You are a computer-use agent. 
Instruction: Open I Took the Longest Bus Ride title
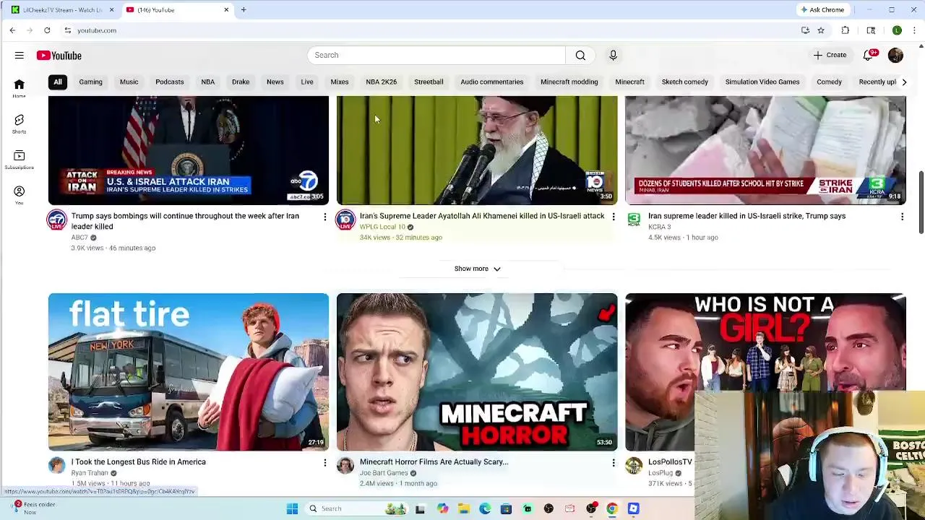point(138,461)
